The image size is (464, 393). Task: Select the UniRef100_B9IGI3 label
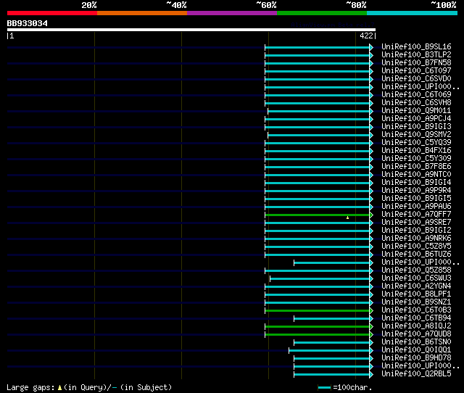[x=416, y=126]
